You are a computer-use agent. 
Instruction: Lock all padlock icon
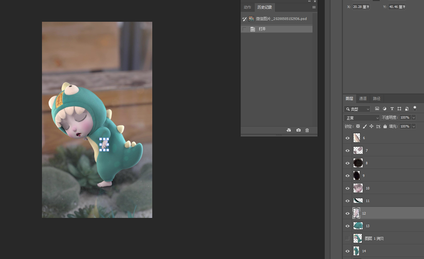pyautogui.click(x=385, y=126)
